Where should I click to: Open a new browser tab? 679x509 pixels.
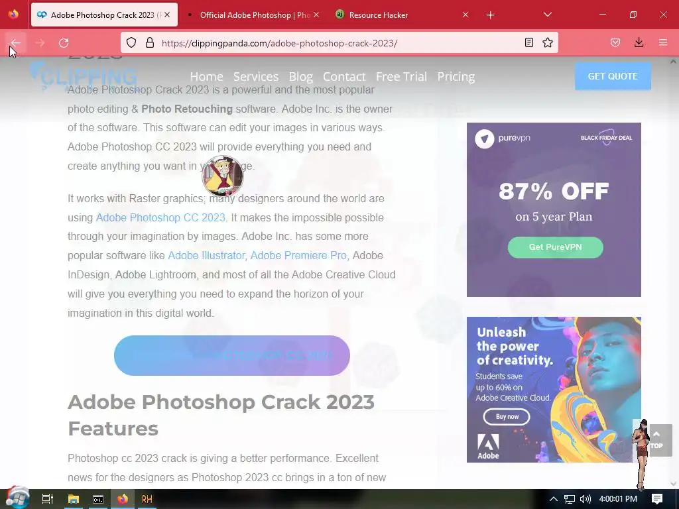pyautogui.click(x=490, y=15)
